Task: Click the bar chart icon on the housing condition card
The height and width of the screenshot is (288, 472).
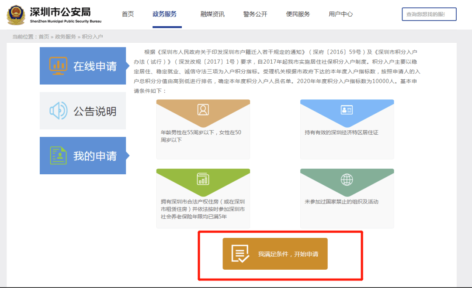Action: (203, 179)
